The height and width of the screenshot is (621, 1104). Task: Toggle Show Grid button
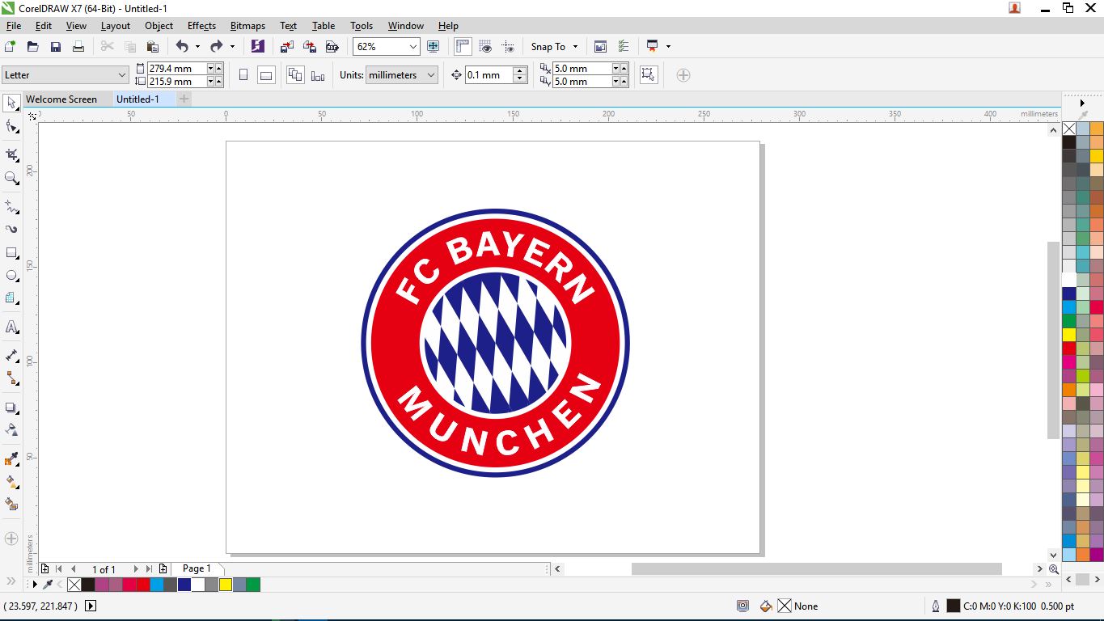(x=485, y=47)
